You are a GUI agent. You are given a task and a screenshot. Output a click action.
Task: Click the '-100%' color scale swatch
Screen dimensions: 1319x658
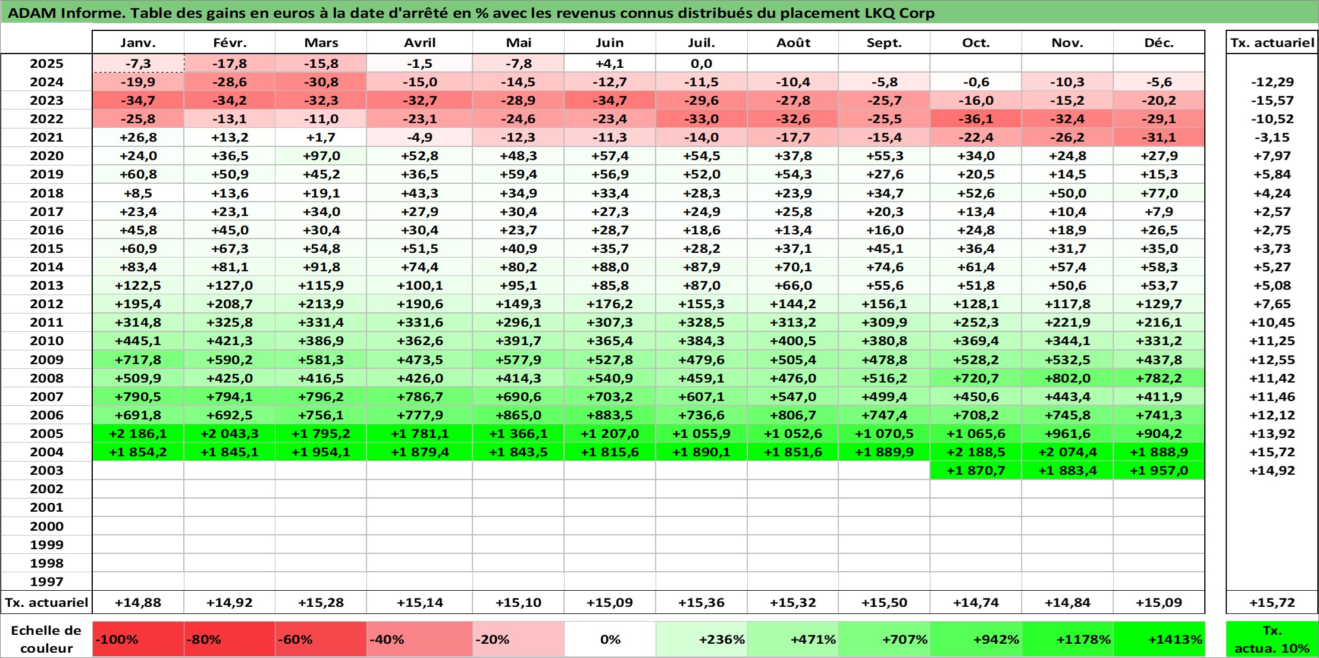coord(138,640)
